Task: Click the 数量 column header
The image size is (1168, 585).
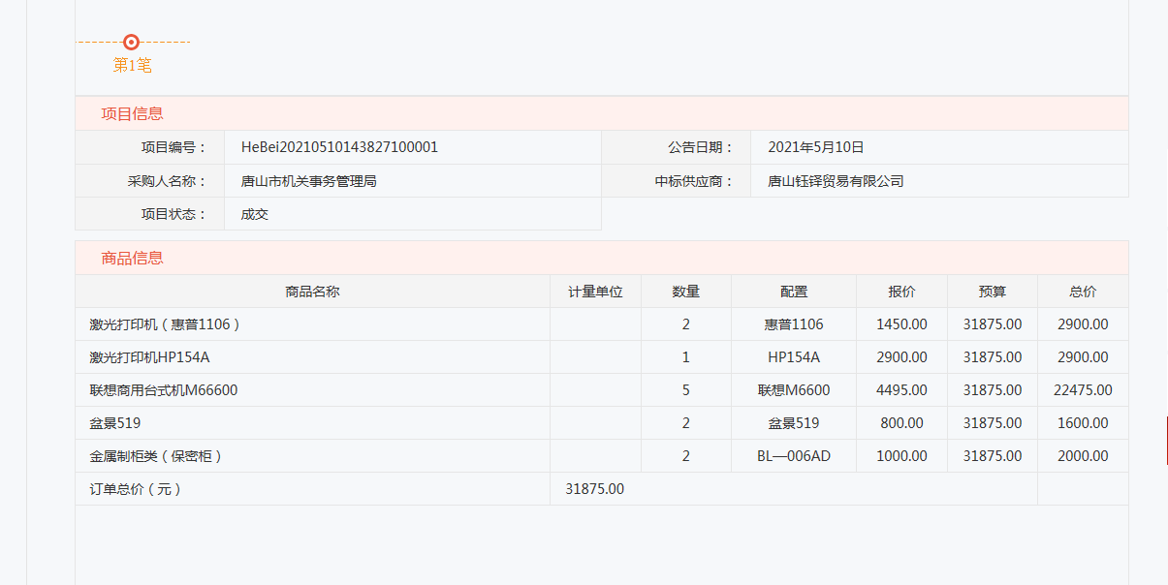Action: pyautogui.click(x=686, y=292)
